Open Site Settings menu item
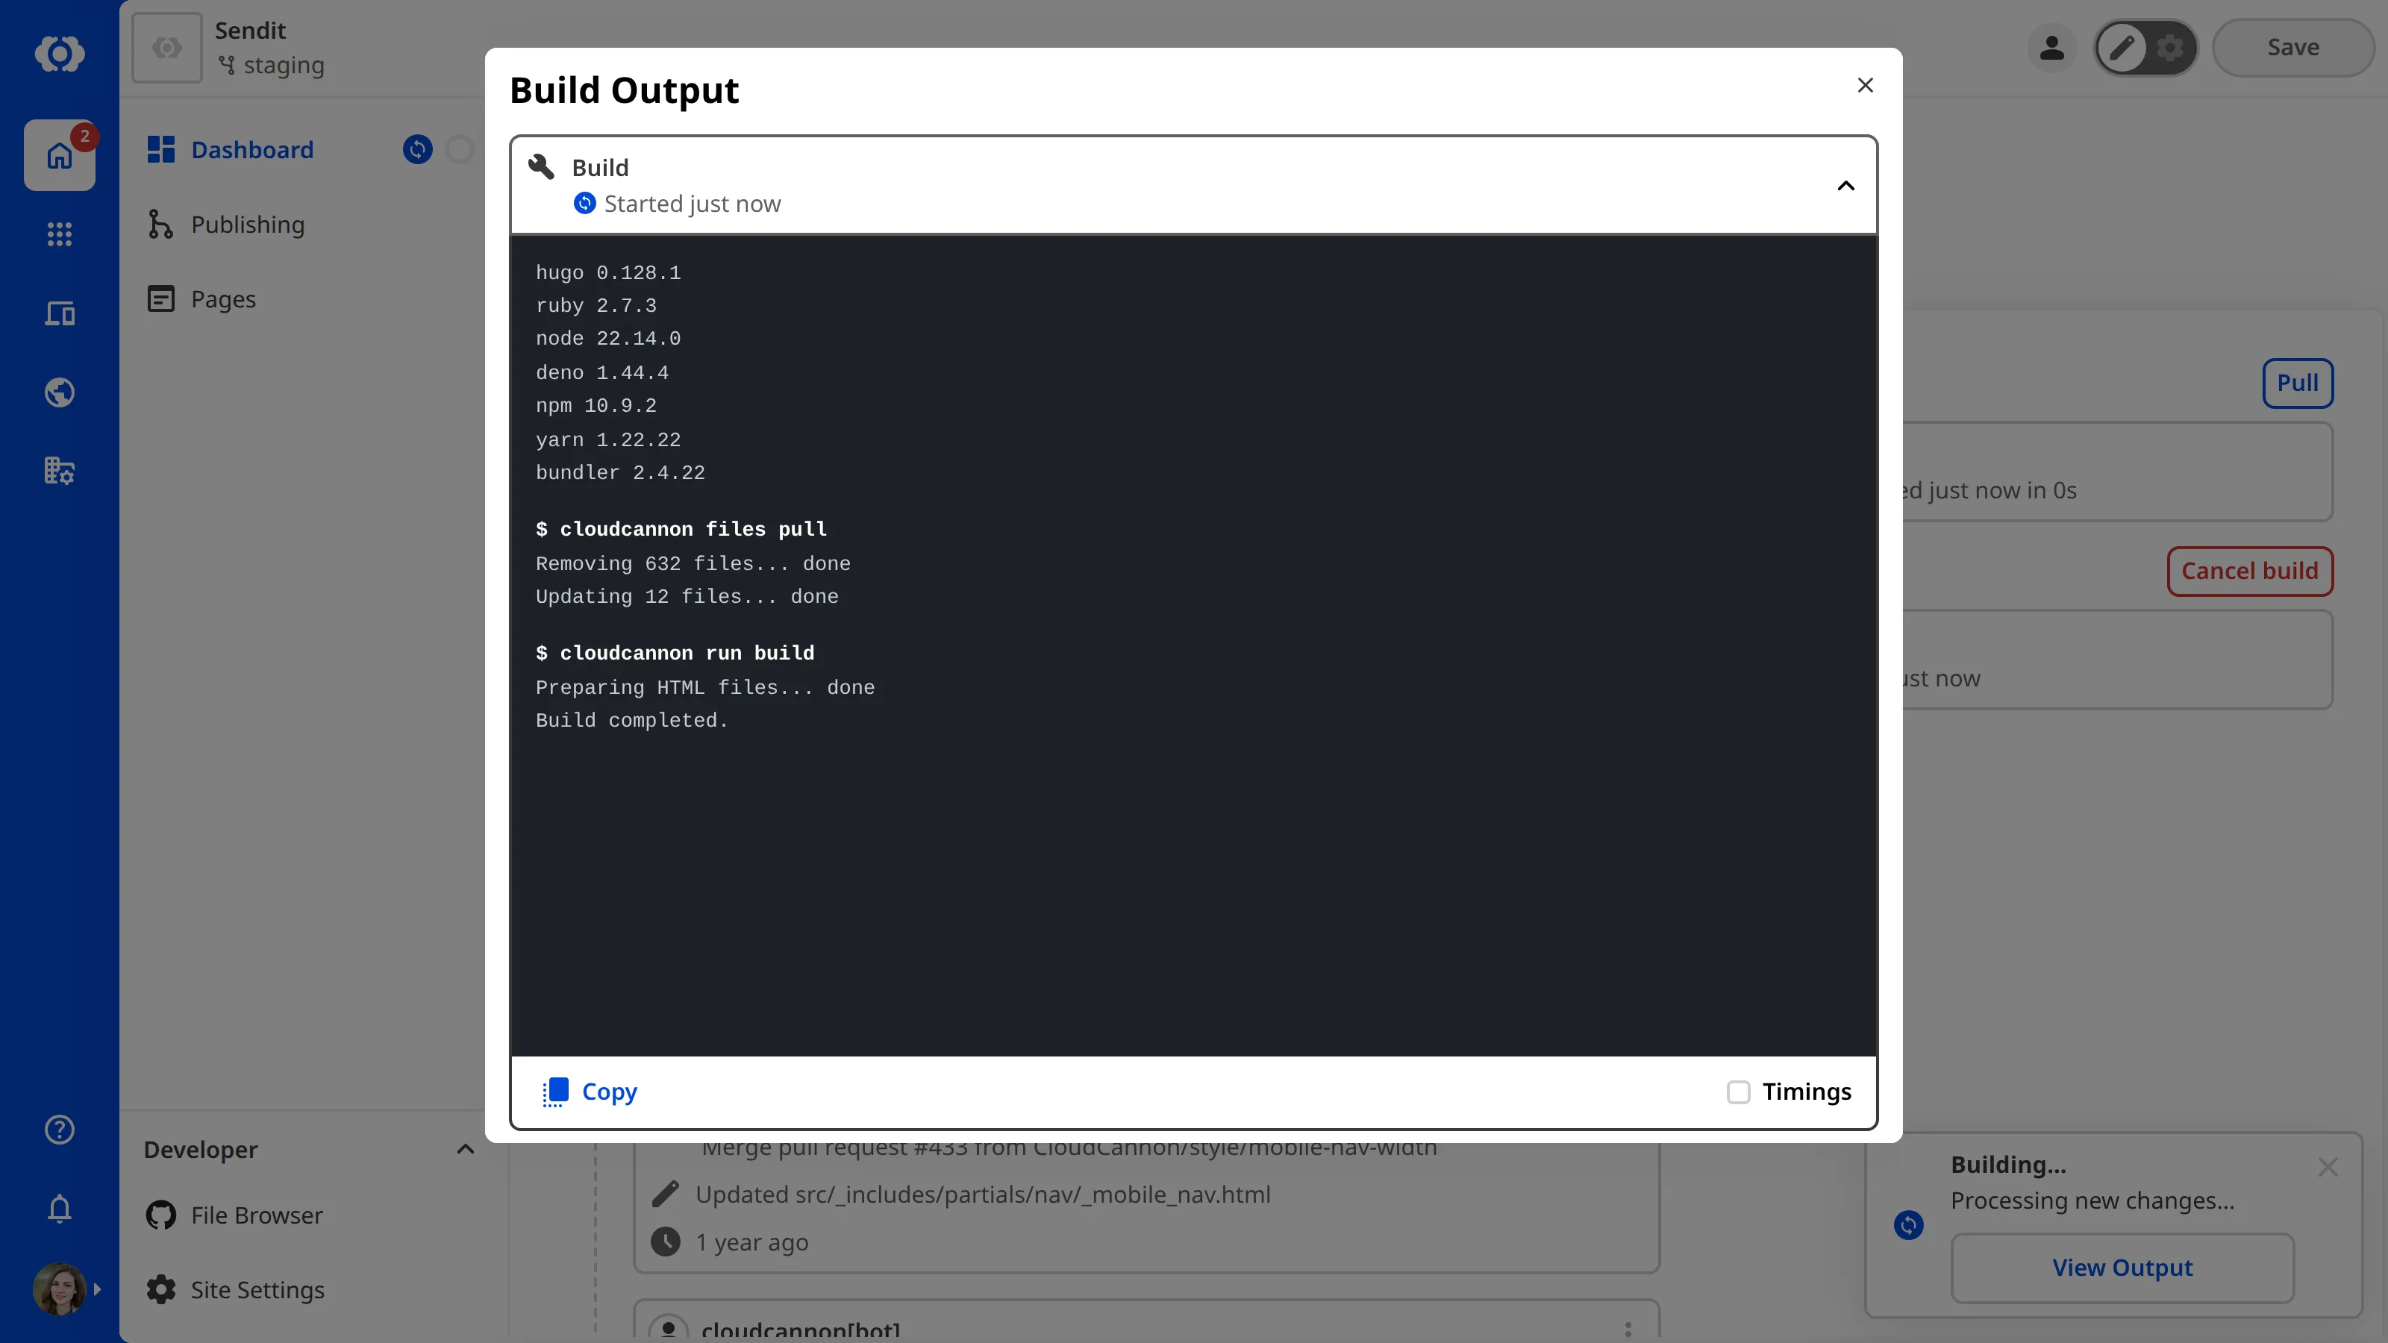This screenshot has width=2388, height=1343. tap(257, 1289)
